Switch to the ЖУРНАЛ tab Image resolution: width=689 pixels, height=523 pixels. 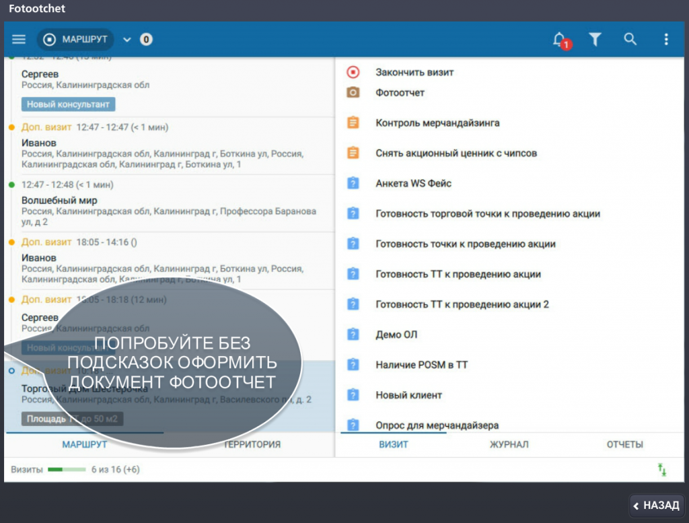coord(509,445)
